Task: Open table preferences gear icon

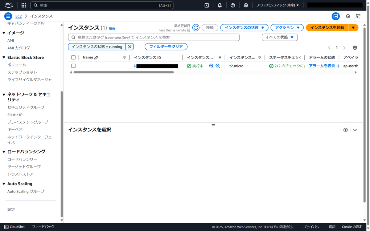Action: (355, 48)
